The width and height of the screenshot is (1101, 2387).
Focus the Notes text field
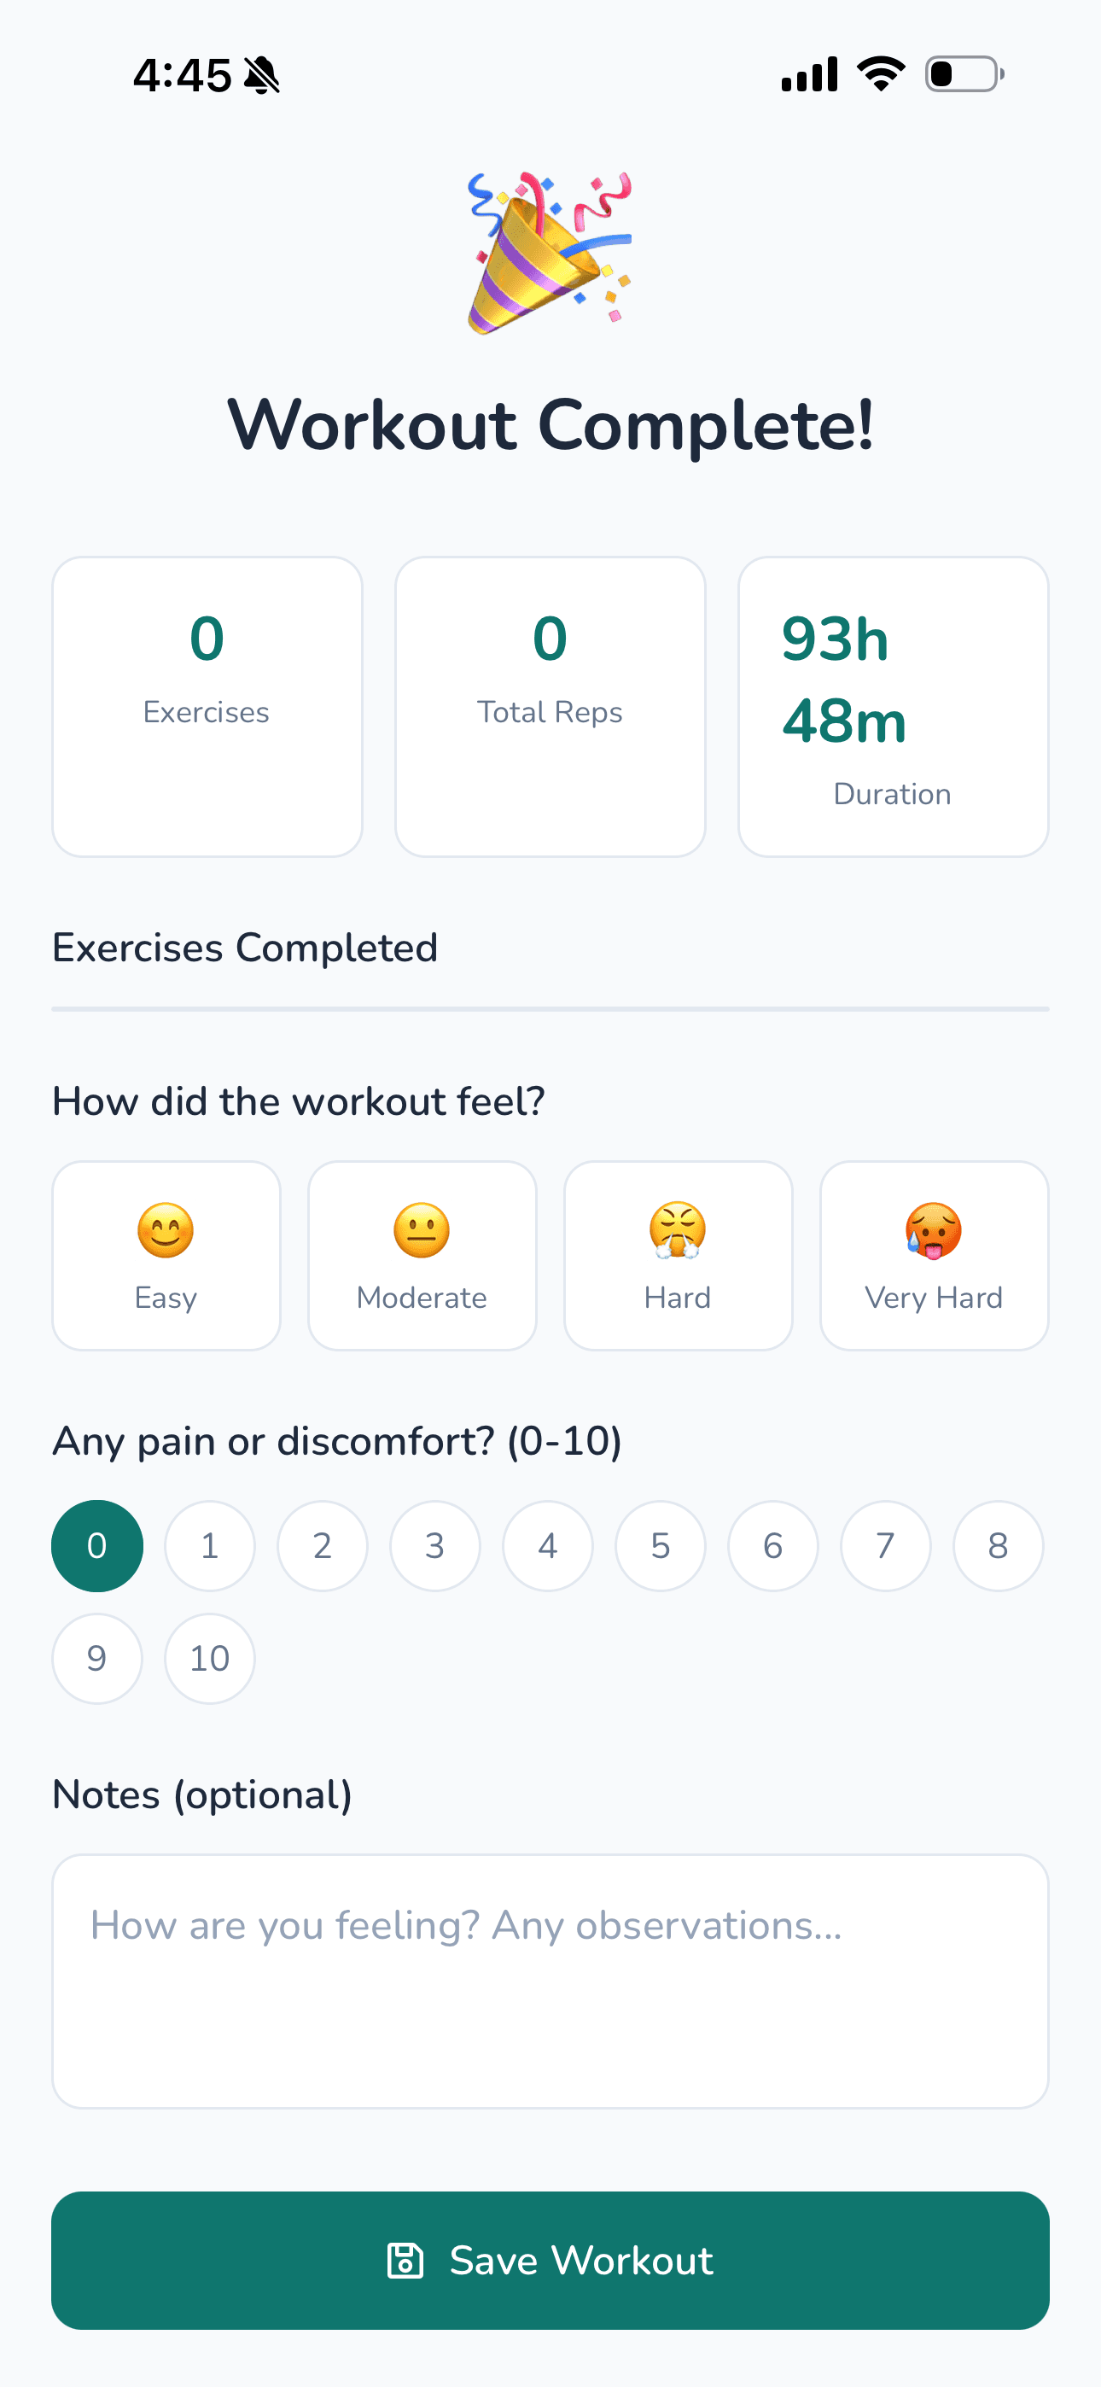[550, 1981]
